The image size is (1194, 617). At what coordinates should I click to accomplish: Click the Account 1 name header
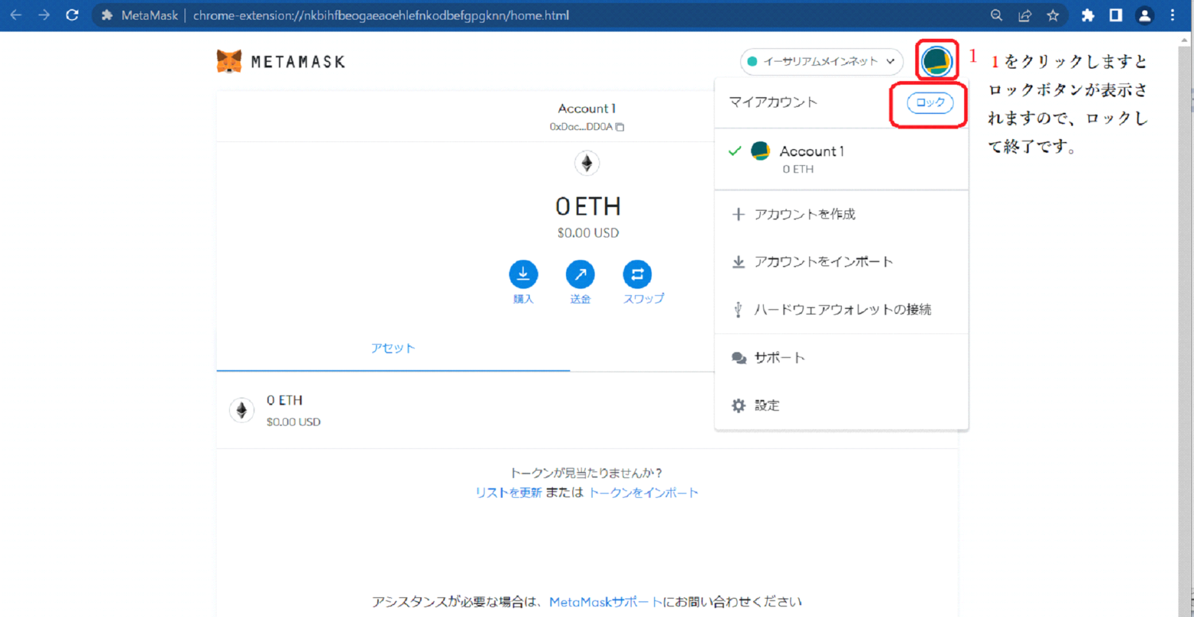(x=587, y=109)
